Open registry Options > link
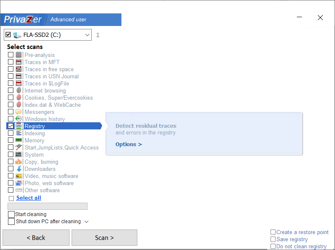The height and width of the screenshot is (250, 335). click(129, 144)
